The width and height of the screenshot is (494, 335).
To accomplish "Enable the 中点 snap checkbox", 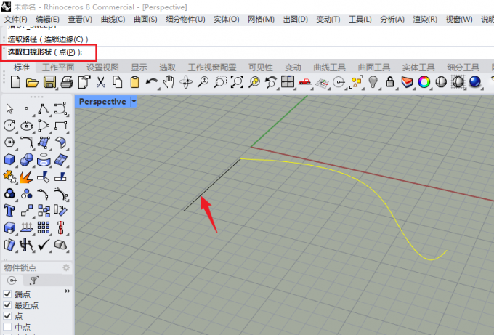I will coord(7,327).
